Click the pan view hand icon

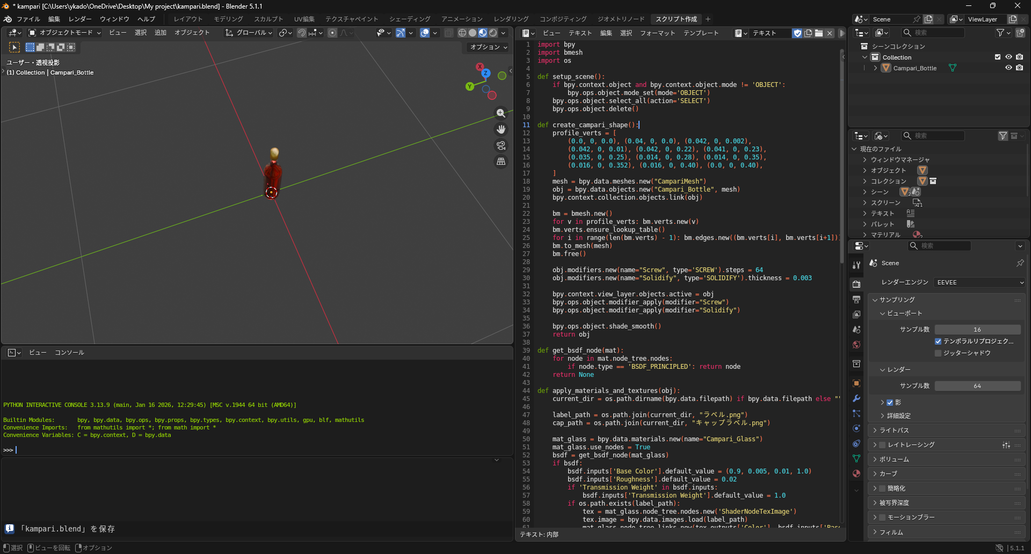(x=501, y=129)
